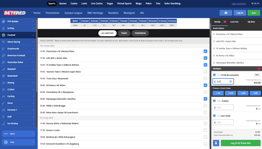Open the Safer Gambling link top right

239,4
